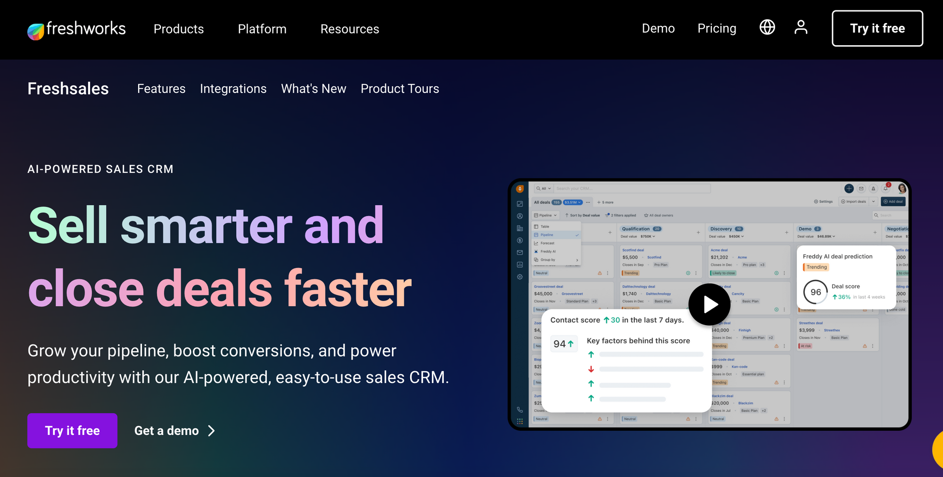Click the crown icon by All deal owners

[x=646, y=215]
